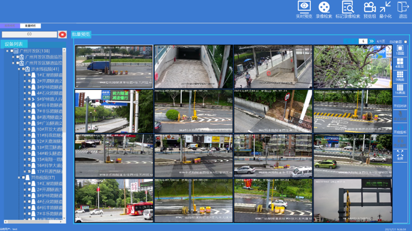Switch to the 批量预览 tab
The height and width of the screenshot is (231, 412).
coord(81,34)
